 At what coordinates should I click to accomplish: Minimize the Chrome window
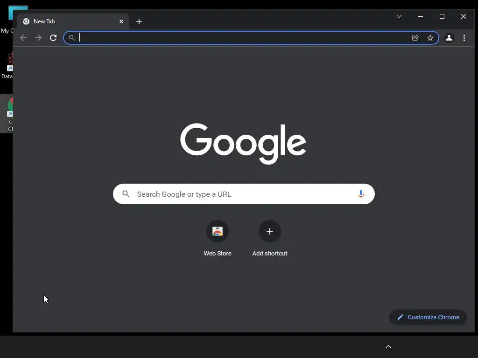421,16
